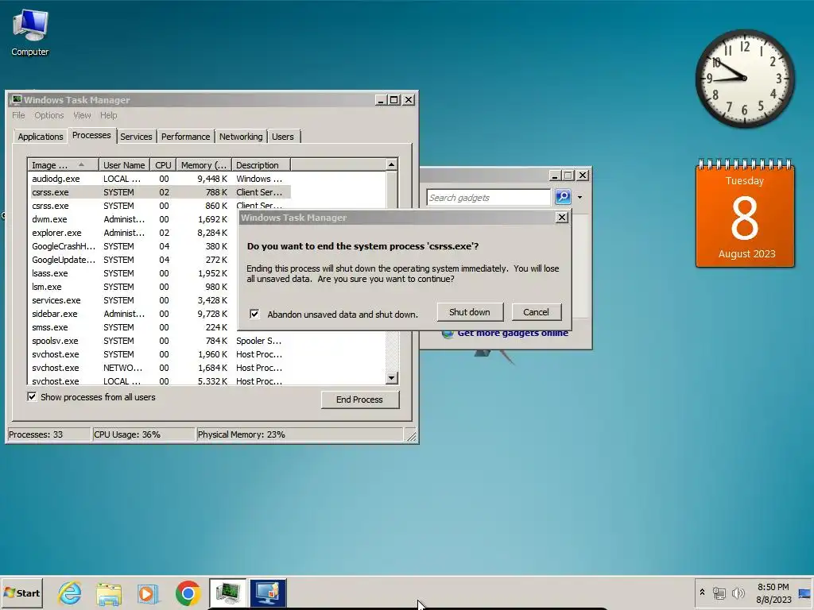The width and height of the screenshot is (814, 610).
Task: Click the analog clock gadget
Action: (744, 79)
